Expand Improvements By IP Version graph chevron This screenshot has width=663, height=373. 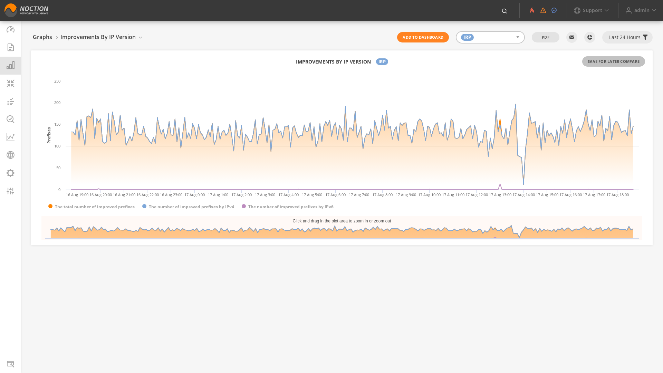click(x=141, y=37)
